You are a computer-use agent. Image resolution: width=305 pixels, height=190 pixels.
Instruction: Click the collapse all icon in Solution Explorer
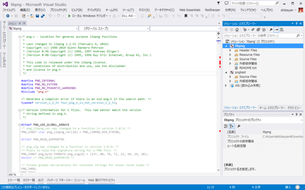pos(258,29)
